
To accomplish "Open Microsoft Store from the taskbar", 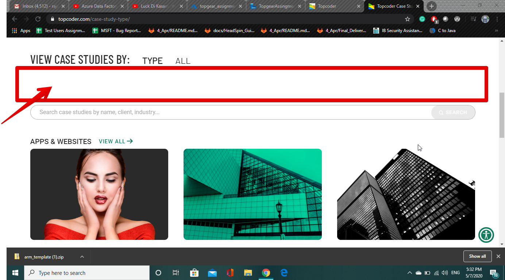I will [x=194, y=272].
